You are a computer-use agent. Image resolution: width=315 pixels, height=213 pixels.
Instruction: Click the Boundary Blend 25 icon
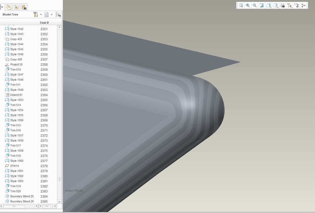click(7, 196)
